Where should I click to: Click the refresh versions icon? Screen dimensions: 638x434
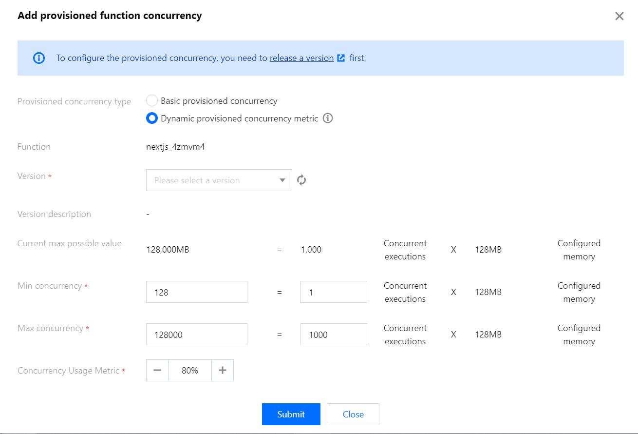coord(302,180)
